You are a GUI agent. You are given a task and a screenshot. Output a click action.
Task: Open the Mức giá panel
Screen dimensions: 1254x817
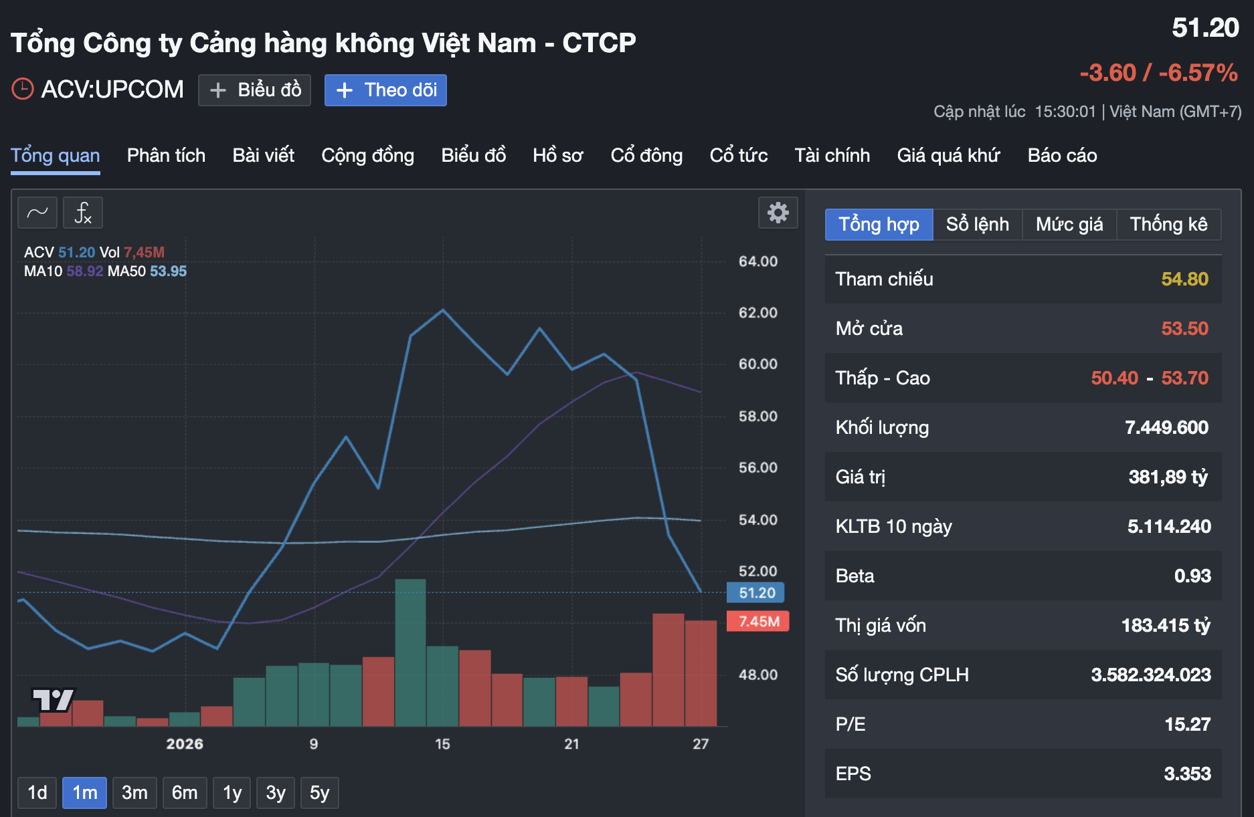tap(1068, 224)
